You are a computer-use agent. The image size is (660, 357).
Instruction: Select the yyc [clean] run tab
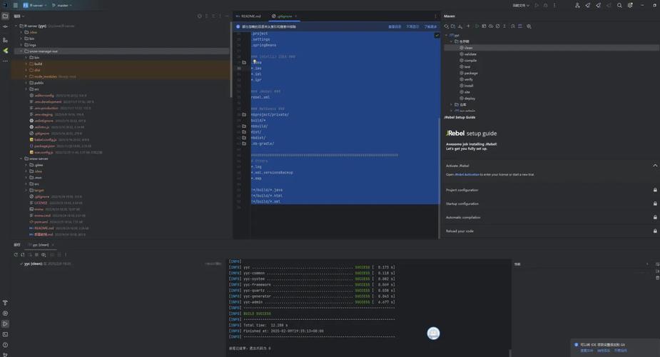[41, 245]
